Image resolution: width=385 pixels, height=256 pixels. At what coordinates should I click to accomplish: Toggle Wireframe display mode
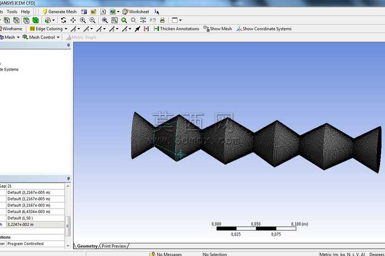click(11, 29)
